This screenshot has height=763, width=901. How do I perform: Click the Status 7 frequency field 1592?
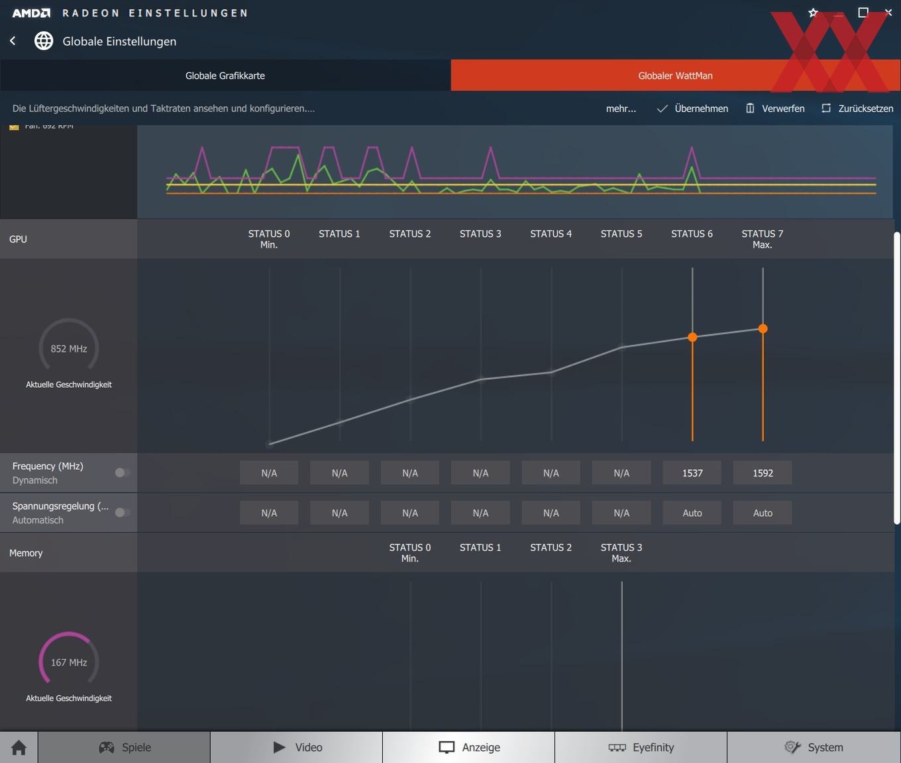tap(763, 473)
